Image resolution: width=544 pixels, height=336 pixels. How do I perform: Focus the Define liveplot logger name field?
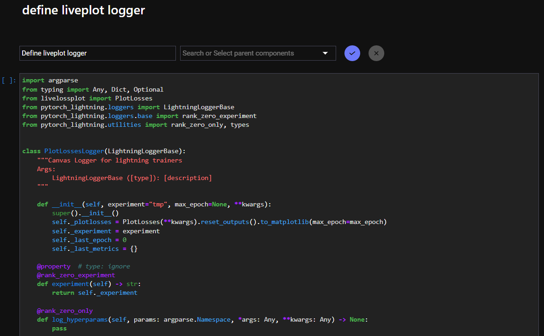click(x=98, y=53)
